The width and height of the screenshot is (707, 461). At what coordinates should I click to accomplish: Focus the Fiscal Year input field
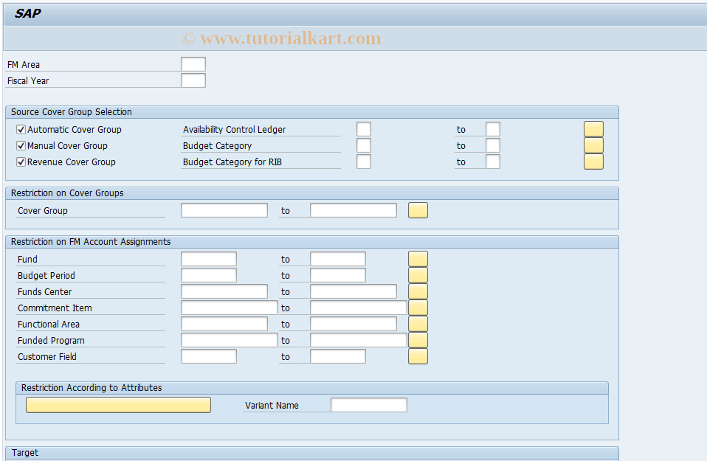pyautogui.click(x=193, y=80)
